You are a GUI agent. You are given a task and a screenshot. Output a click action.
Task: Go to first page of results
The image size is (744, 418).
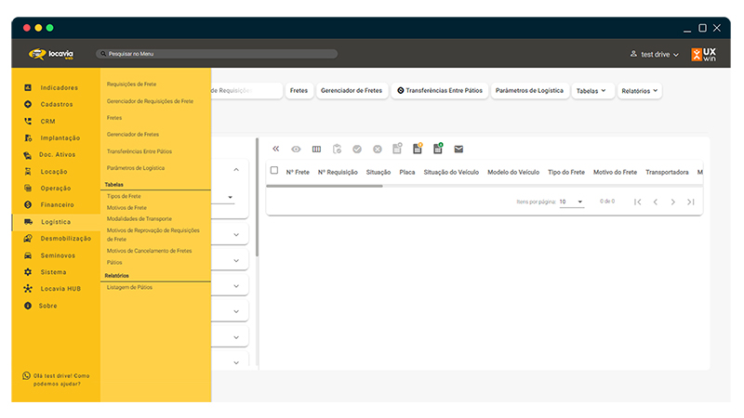pos(638,202)
